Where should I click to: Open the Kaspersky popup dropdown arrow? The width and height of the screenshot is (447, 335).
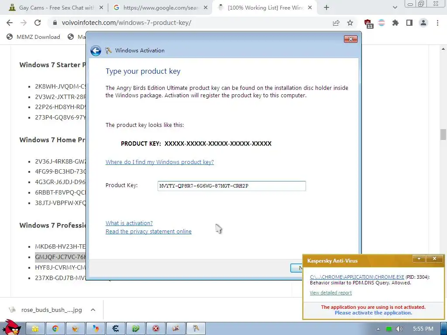point(419,259)
